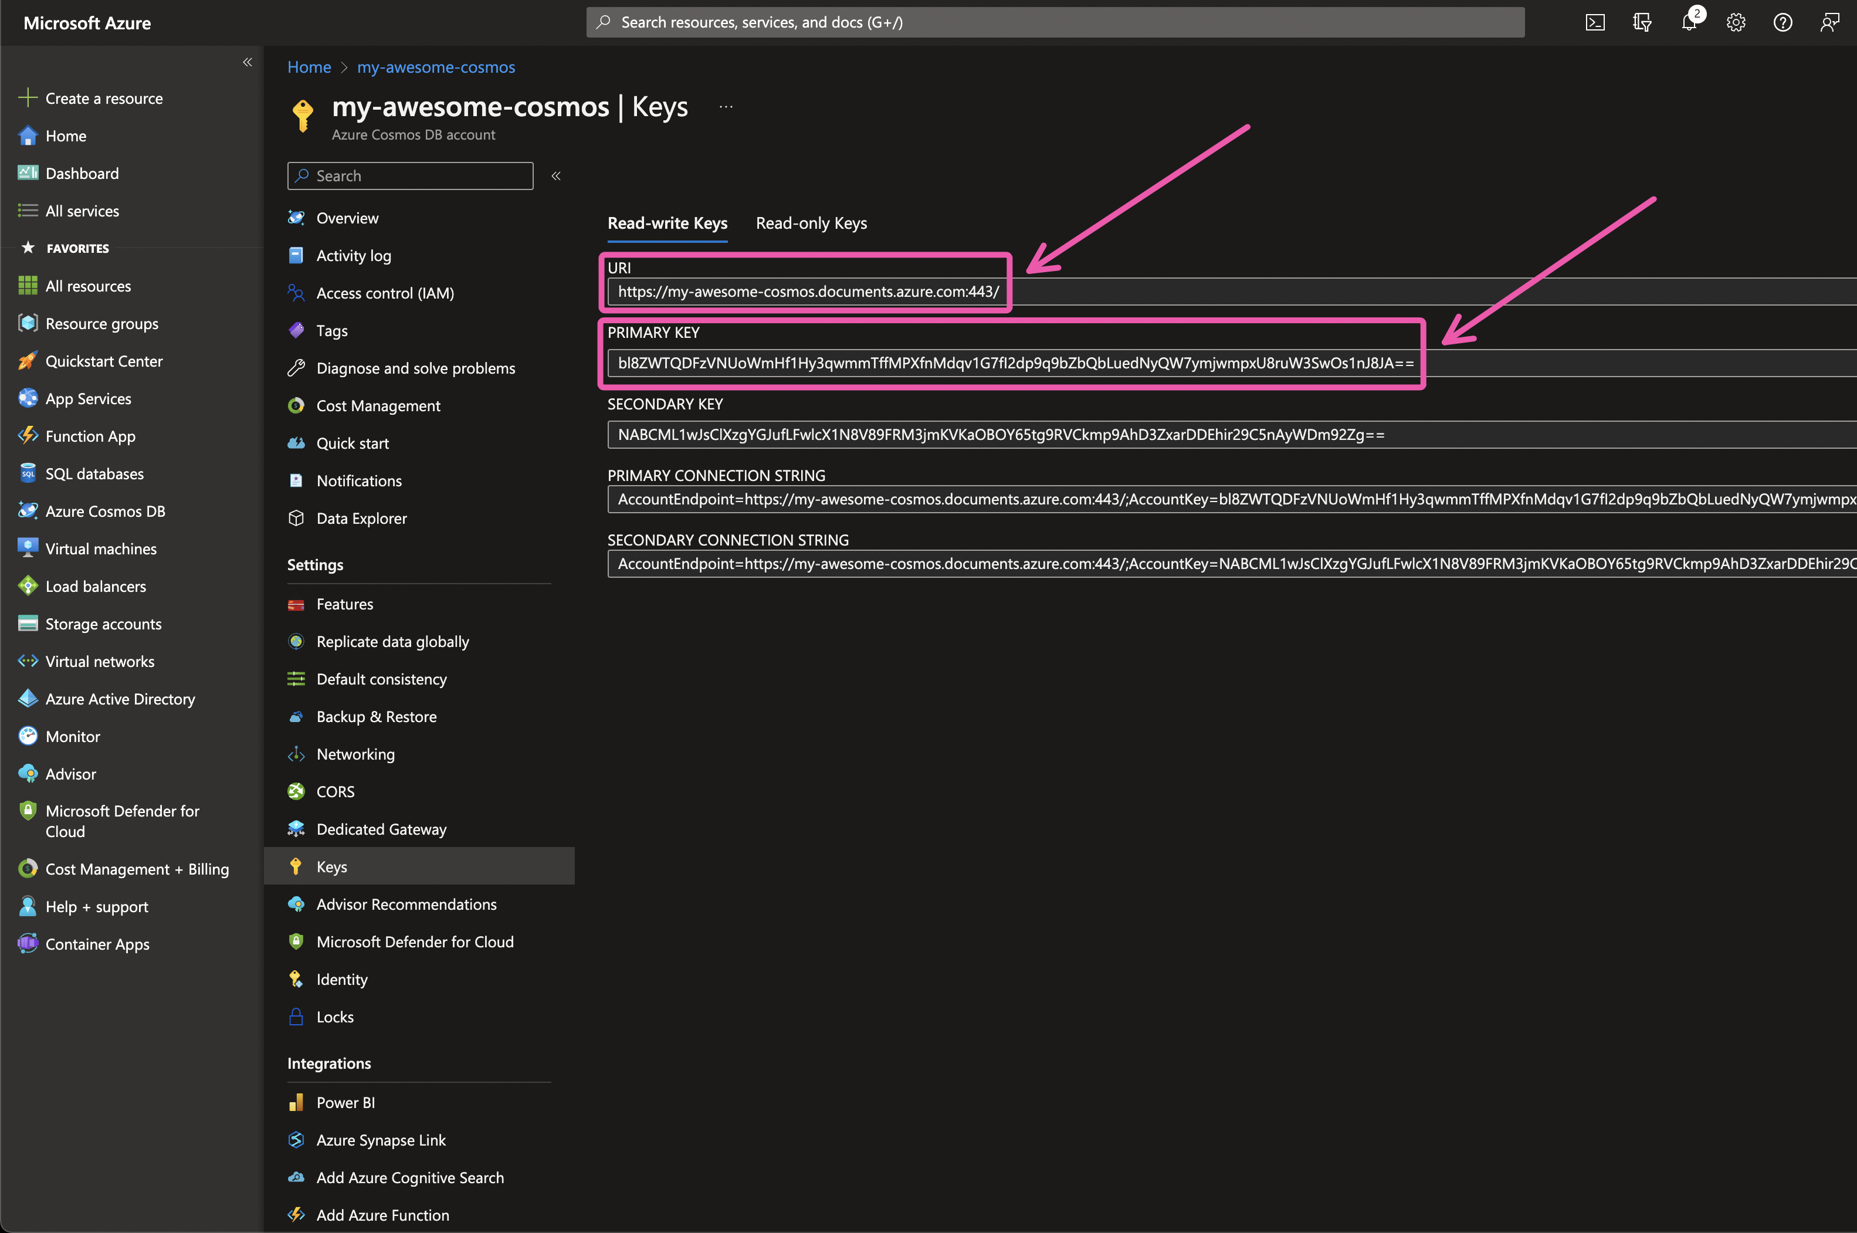Open portal settings gear icon

(x=1736, y=22)
